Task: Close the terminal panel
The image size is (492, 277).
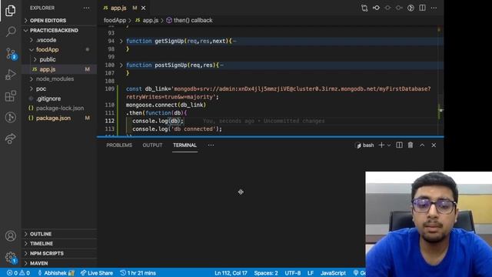Action: click(434, 145)
